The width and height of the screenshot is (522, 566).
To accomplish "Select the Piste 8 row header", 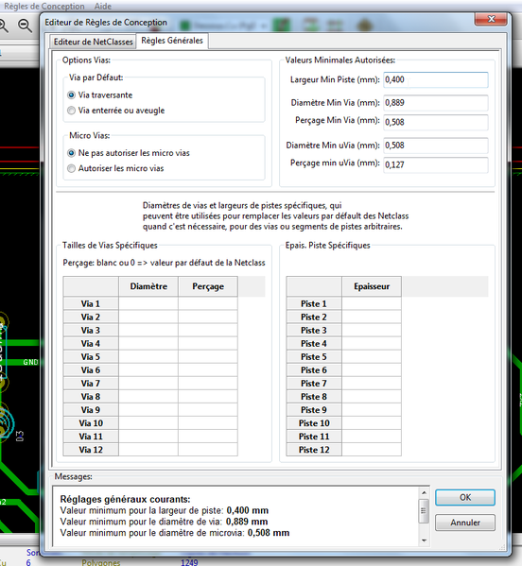I will click(314, 397).
